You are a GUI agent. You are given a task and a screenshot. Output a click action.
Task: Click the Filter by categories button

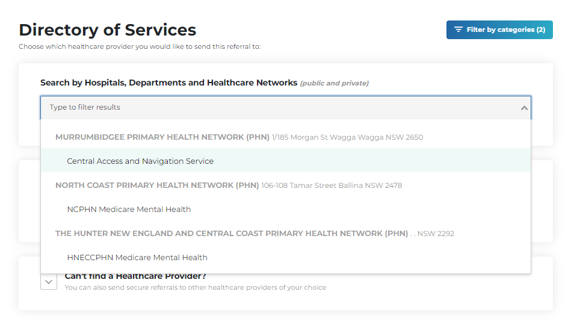(x=499, y=30)
